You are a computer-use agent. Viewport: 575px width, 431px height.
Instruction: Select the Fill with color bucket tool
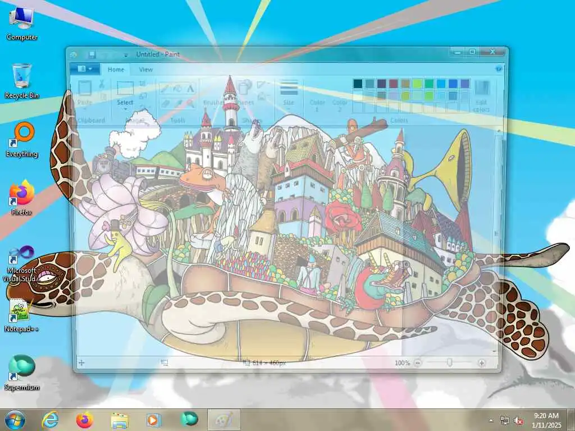pyautogui.click(x=177, y=88)
